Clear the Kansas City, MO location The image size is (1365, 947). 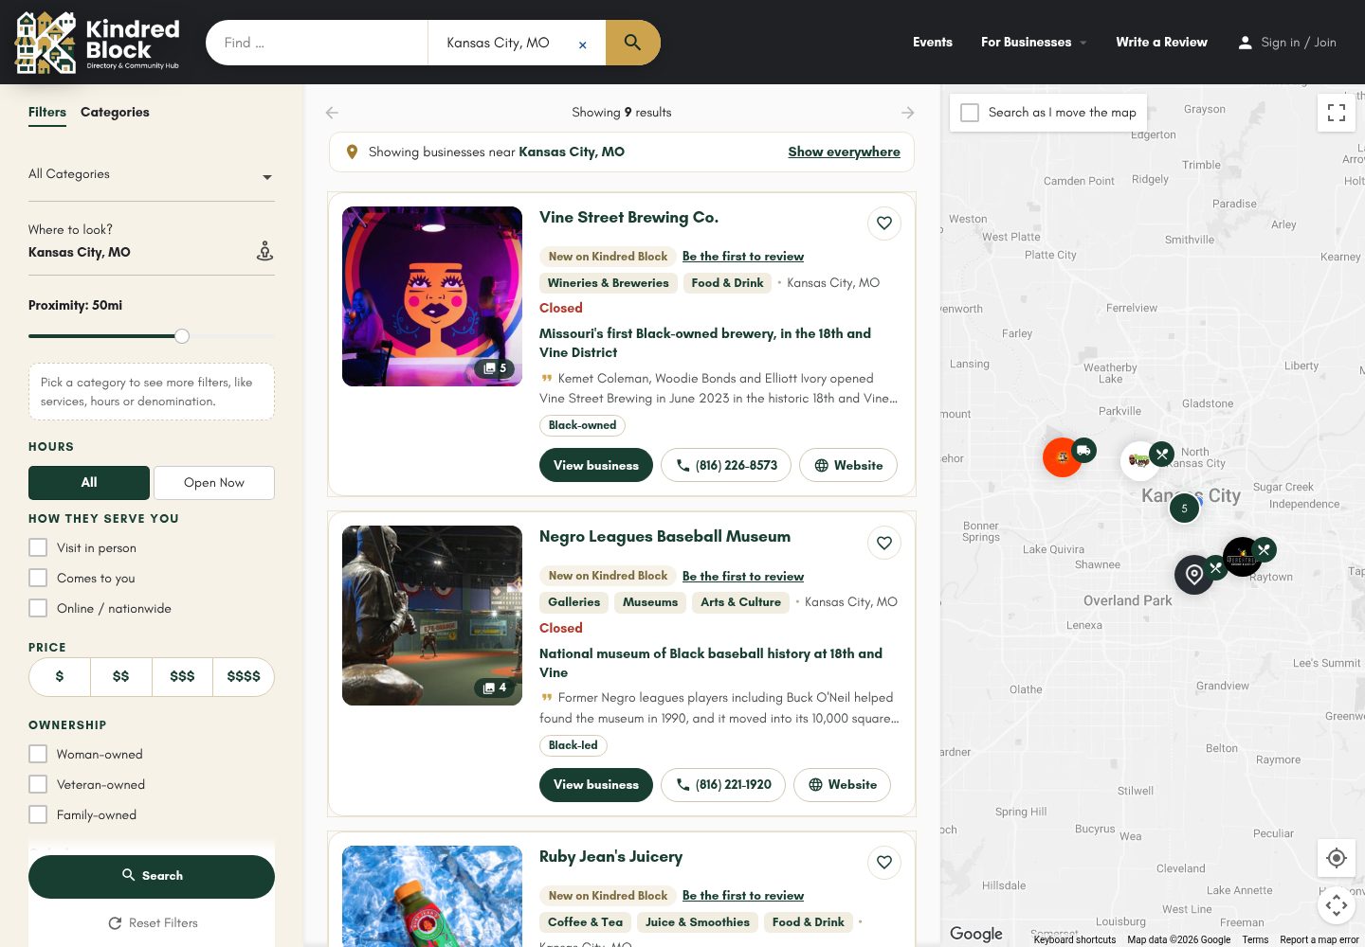click(583, 45)
